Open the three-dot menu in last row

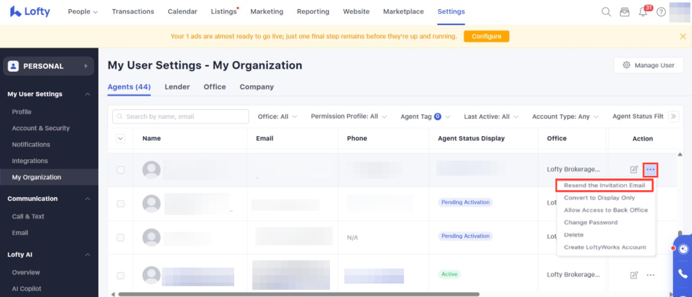tap(650, 275)
